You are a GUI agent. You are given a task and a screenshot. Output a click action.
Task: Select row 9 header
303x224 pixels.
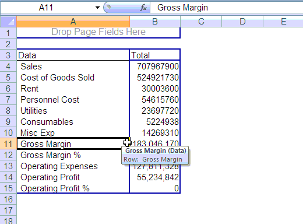8,121
